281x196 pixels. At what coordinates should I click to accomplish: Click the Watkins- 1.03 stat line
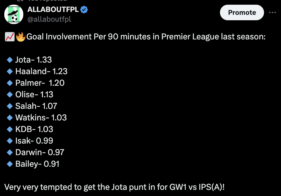(41, 118)
